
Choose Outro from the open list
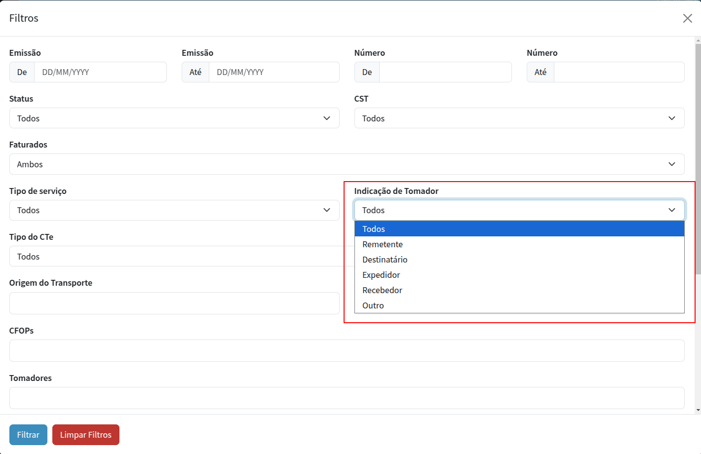coord(373,305)
